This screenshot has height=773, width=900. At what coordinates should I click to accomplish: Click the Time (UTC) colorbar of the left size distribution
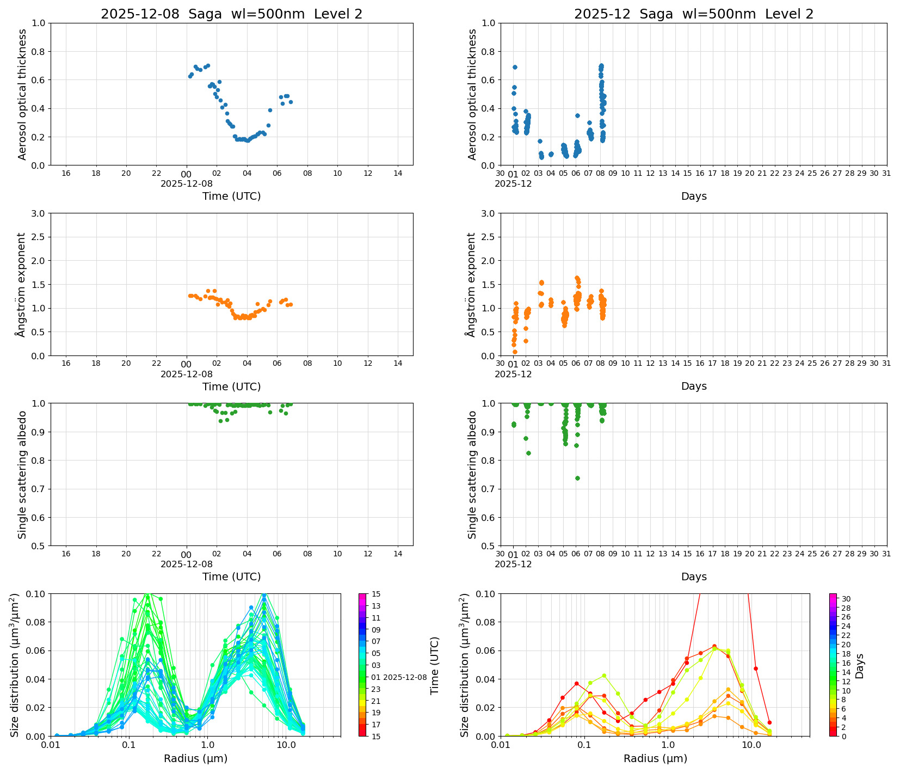[362, 664]
